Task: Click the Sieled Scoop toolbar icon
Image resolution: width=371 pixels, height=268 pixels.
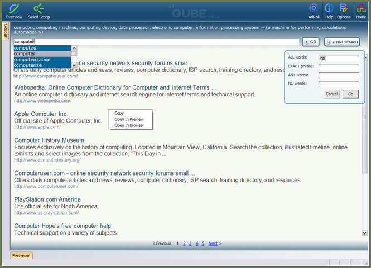Action: click(x=38, y=8)
